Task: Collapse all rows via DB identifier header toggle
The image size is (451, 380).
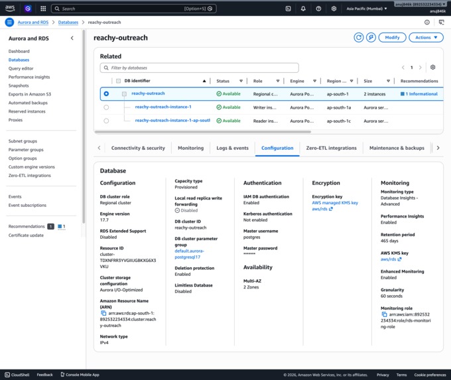Action: (118, 81)
